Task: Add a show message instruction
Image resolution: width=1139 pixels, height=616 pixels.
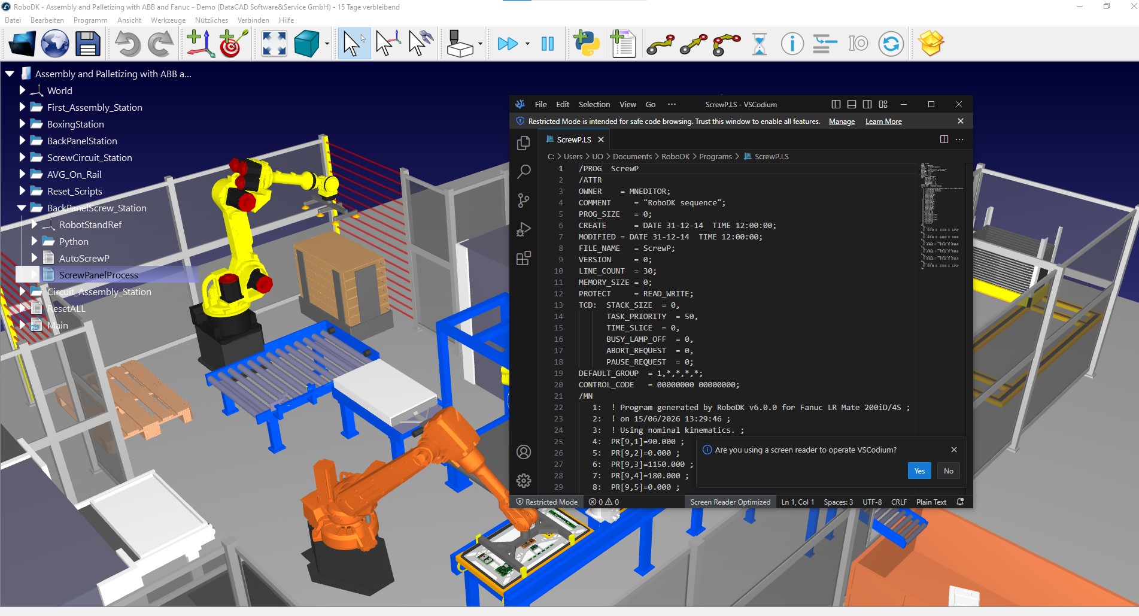Action: [792, 44]
